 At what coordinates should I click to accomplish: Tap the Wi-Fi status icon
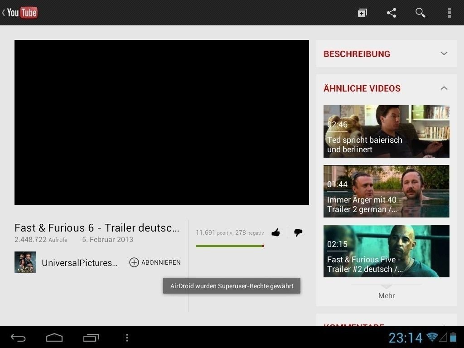pos(432,337)
